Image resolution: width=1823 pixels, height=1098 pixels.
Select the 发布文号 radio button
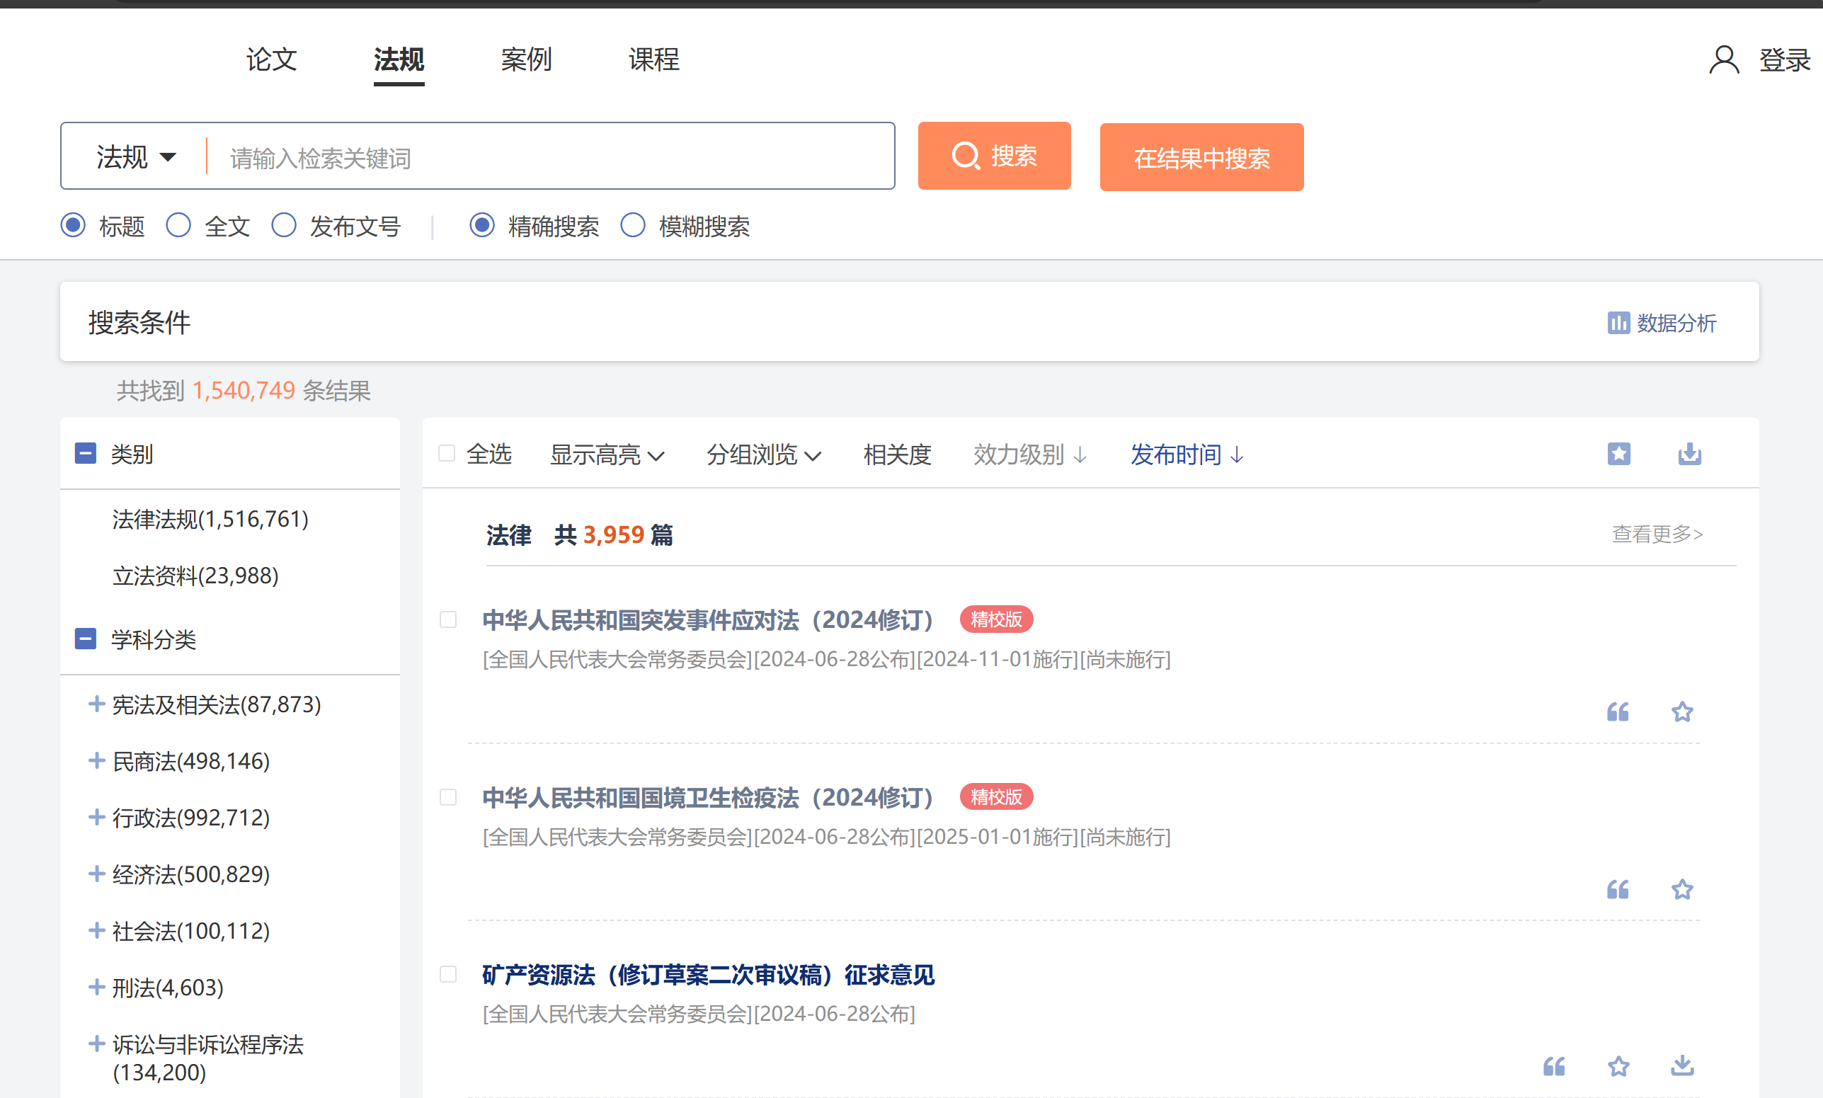click(x=284, y=225)
